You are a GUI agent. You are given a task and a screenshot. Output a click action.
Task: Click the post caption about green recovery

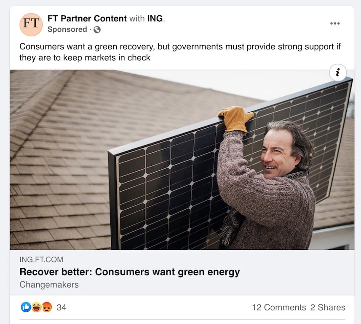click(x=180, y=52)
